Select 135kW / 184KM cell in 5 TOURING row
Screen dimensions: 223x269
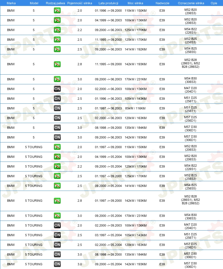click(x=136, y=254)
